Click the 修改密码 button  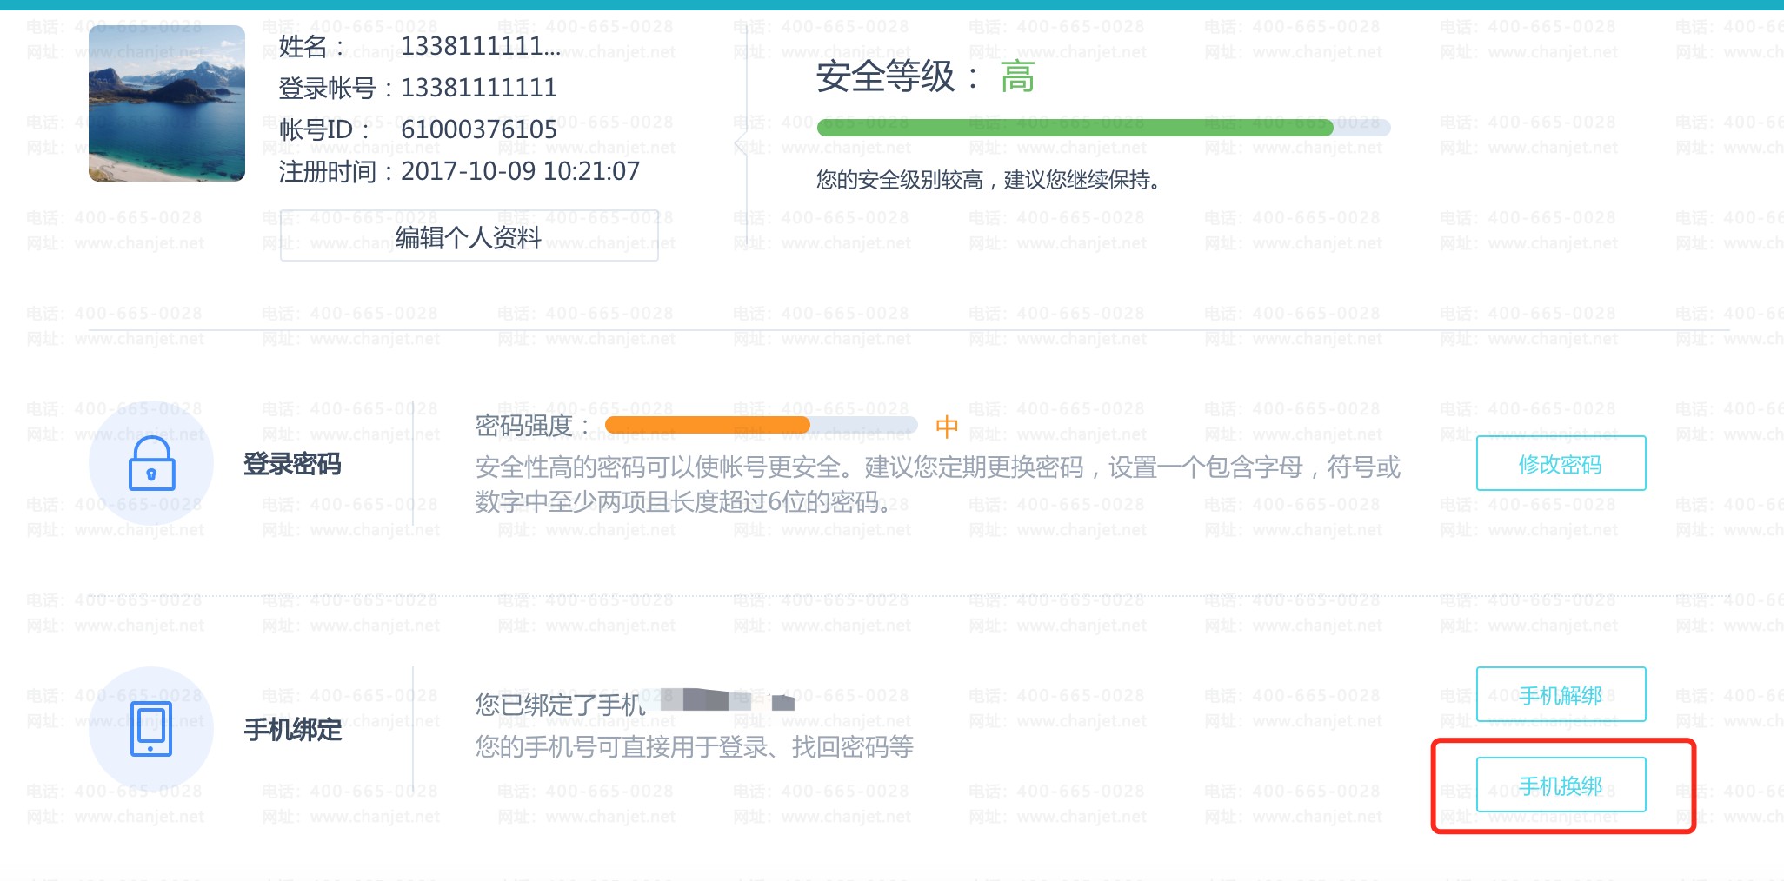pyautogui.click(x=1561, y=463)
